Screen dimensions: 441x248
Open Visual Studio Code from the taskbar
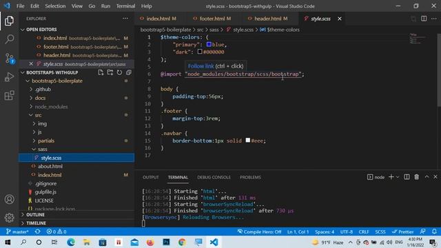point(214,242)
